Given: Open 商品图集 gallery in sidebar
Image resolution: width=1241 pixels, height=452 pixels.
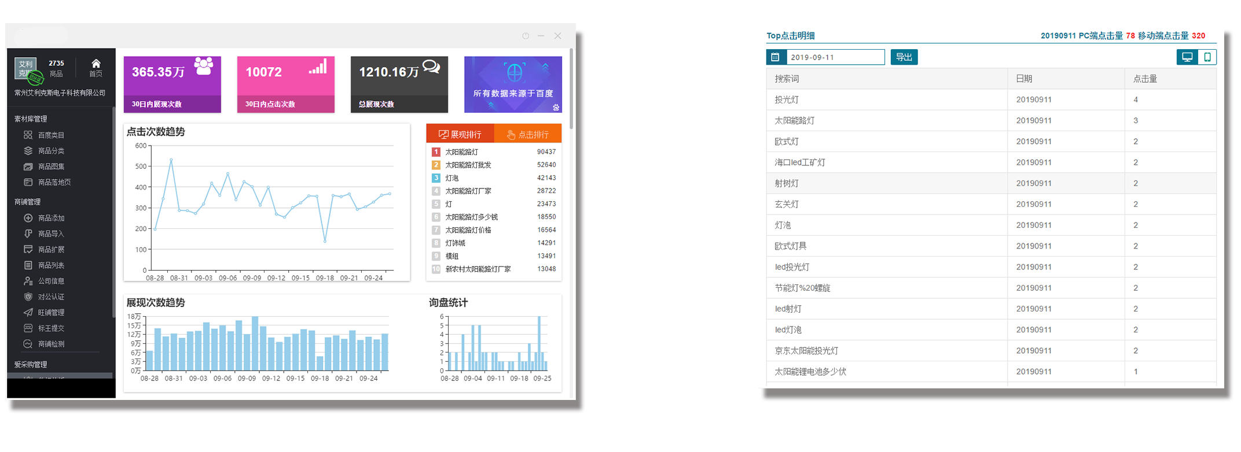Looking at the screenshot, I should (50, 166).
